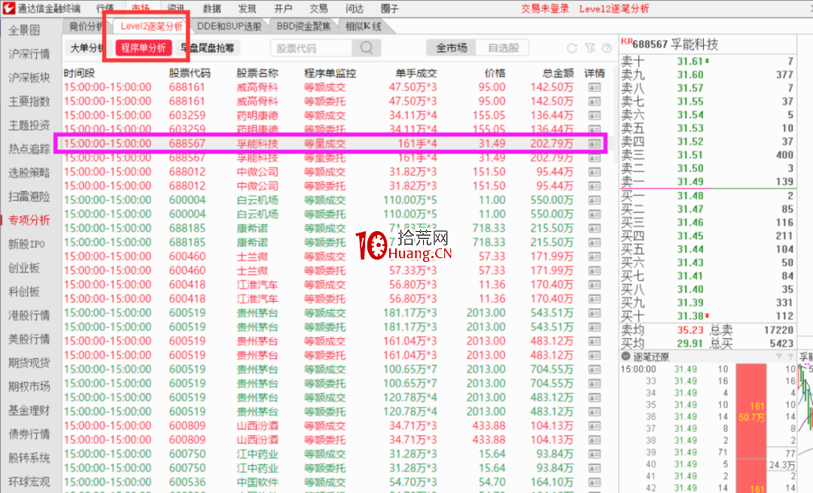813x493 pixels.
Task: Open 美股行情 in the left sidebar
Action: pos(29,339)
